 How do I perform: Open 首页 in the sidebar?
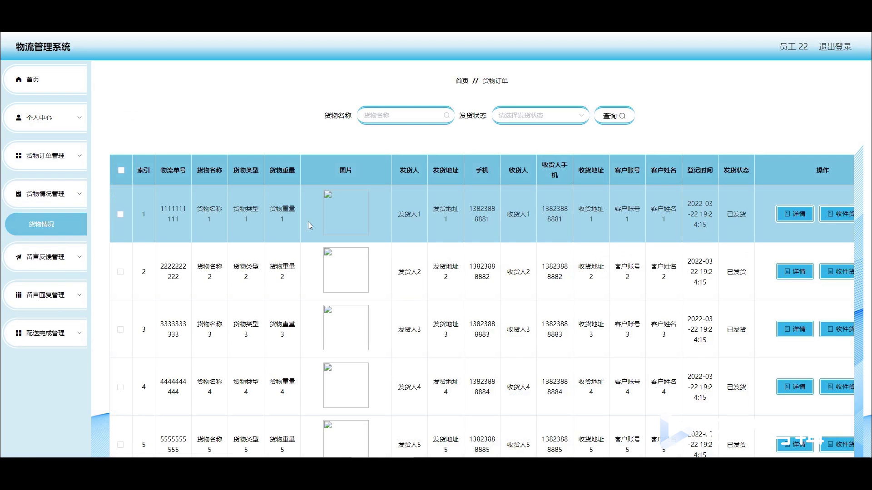point(45,79)
